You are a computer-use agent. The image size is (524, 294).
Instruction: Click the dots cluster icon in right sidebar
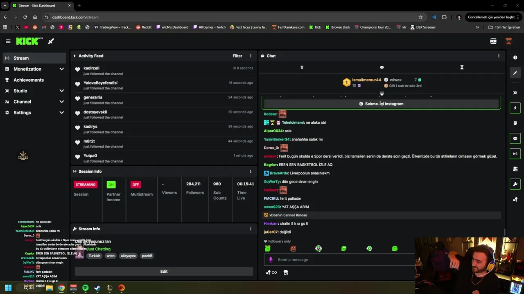pyautogui.click(x=515, y=199)
